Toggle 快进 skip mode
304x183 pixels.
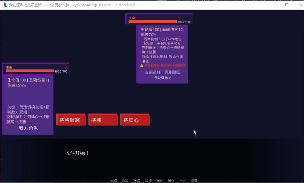tap(137, 180)
